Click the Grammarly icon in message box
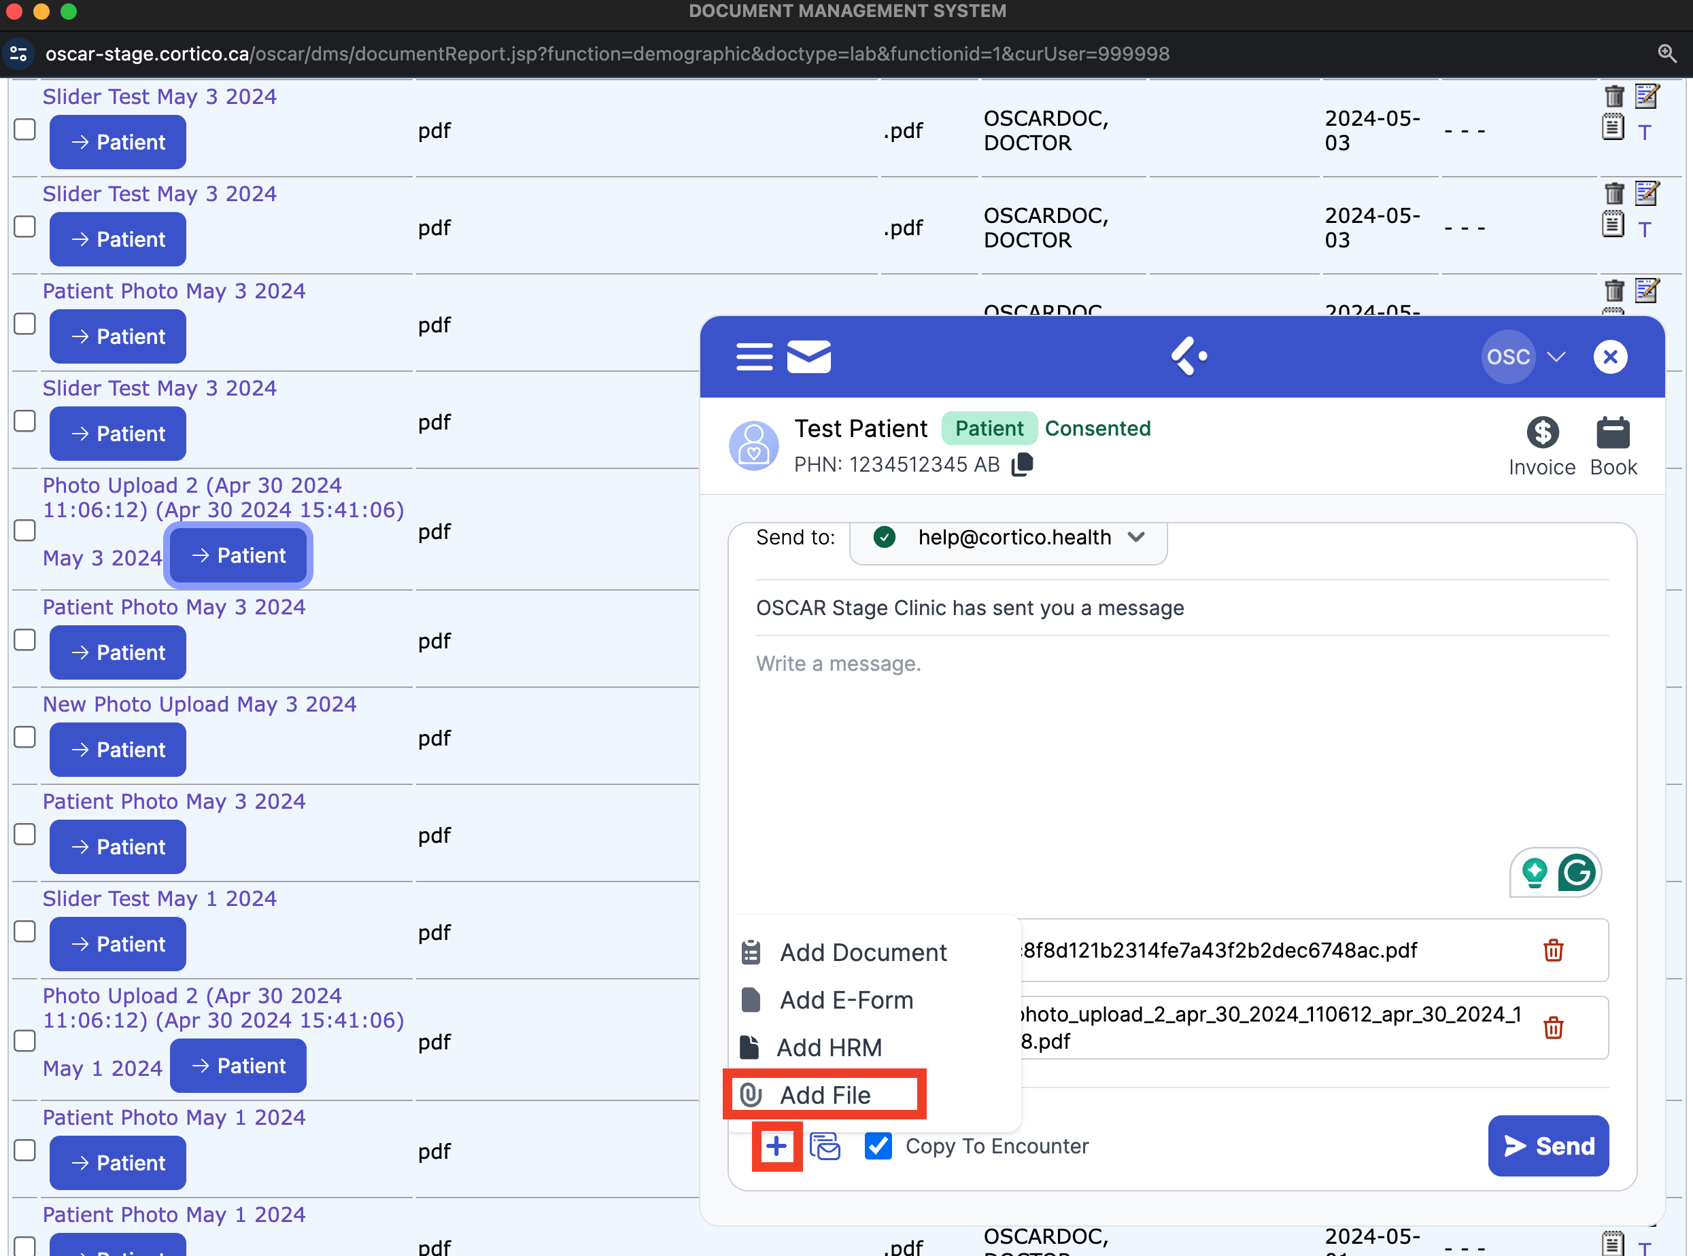Screen dimensions: 1693x1256 tap(1576, 872)
